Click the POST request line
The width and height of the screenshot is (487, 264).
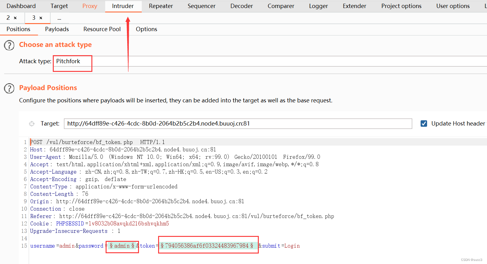(97, 142)
